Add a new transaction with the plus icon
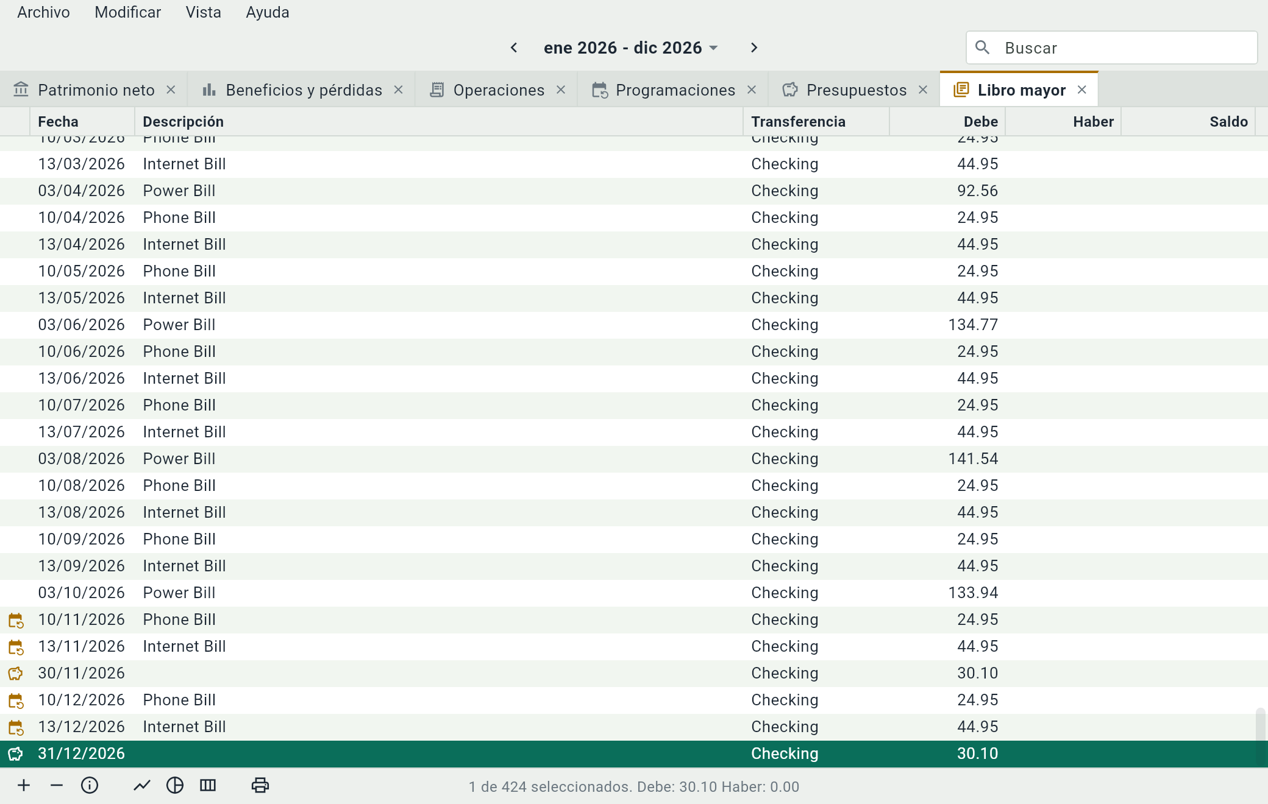Screen dimensions: 1268x804 (x=24, y=786)
